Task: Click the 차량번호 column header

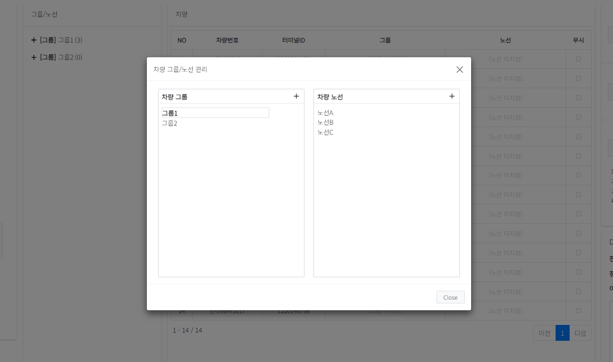Action: pyautogui.click(x=227, y=40)
